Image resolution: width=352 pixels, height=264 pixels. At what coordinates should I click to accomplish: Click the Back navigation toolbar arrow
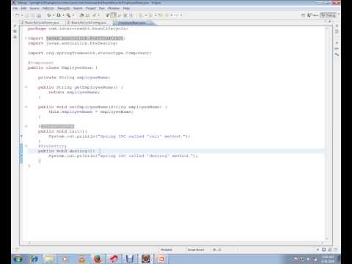click(167, 15)
